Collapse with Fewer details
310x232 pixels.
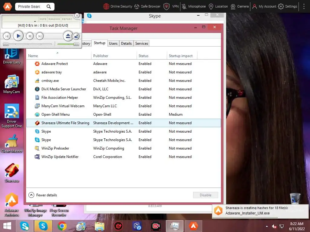tap(43, 195)
